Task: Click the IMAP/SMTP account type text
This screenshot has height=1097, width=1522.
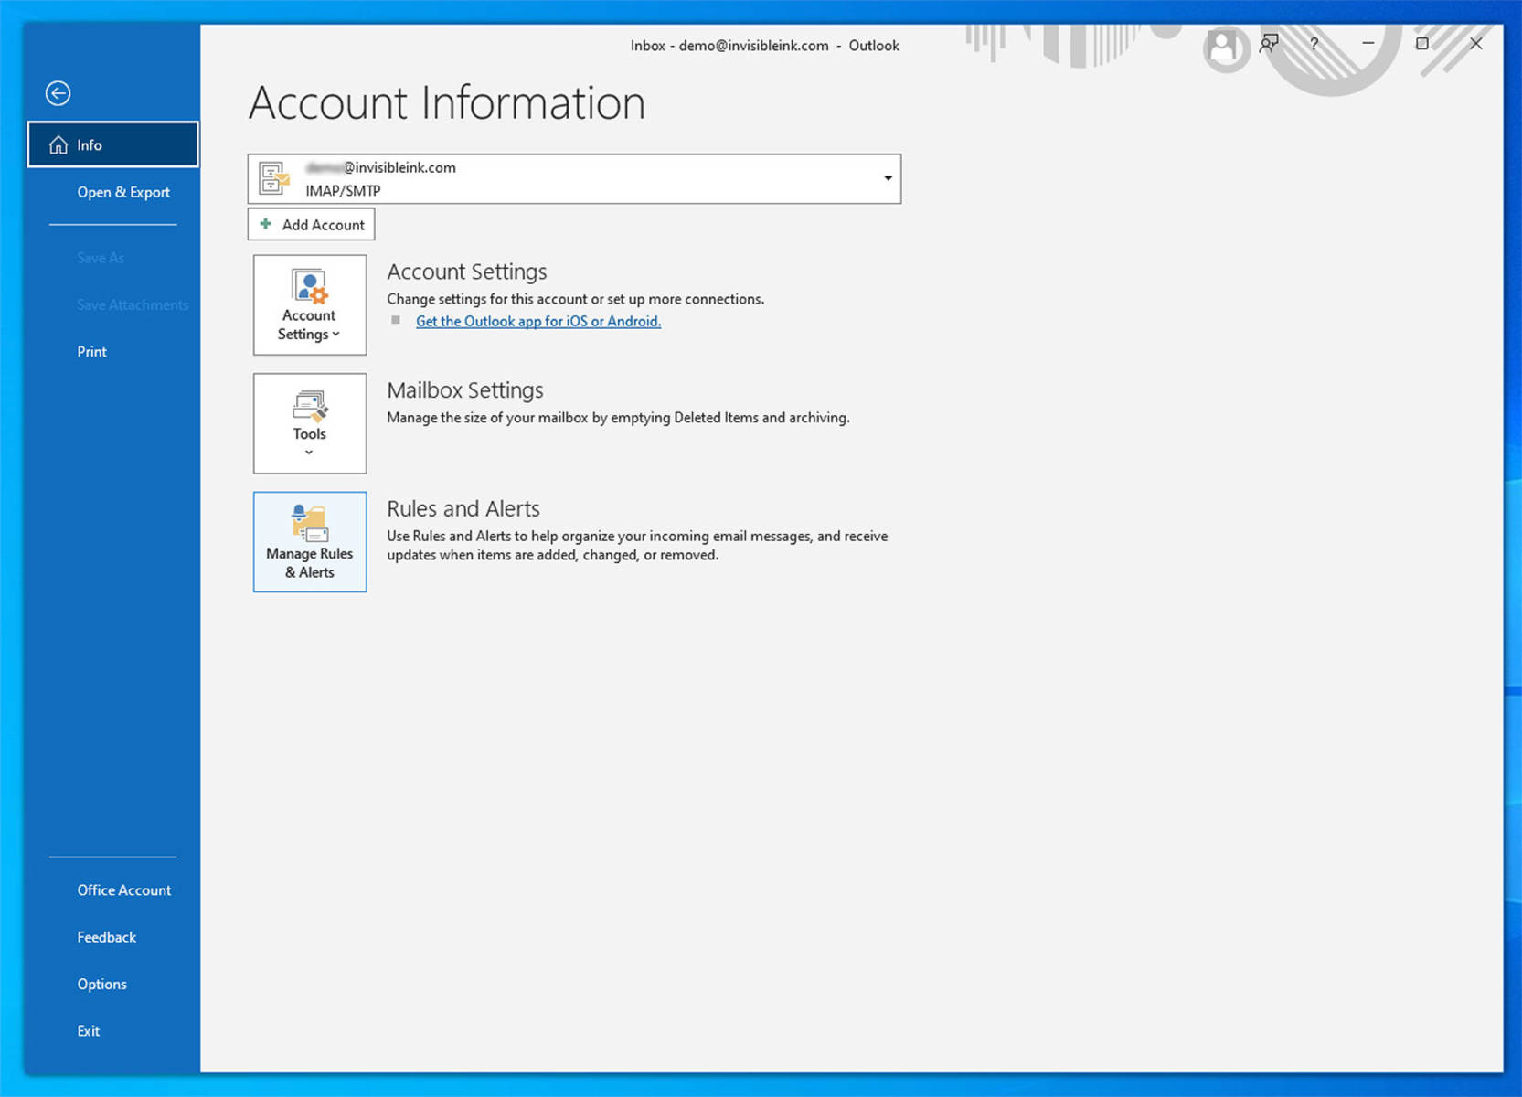Action: (x=343, y=190)
